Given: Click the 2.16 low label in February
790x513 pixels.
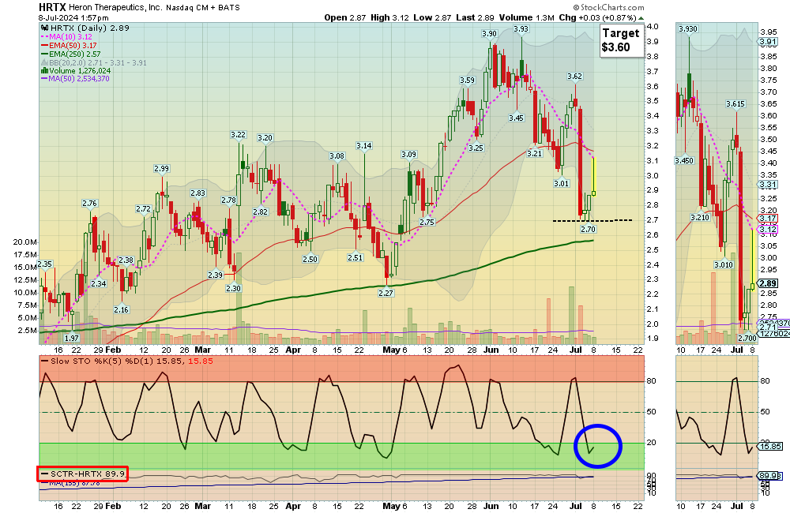Looking at the screenshot, I should 121,309.
